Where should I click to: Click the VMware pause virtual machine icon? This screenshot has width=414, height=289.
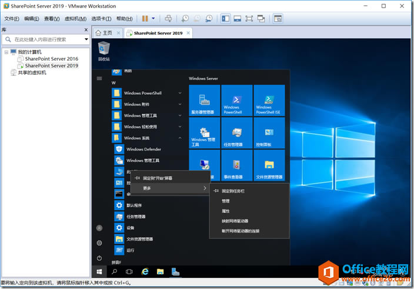point(145,18)
